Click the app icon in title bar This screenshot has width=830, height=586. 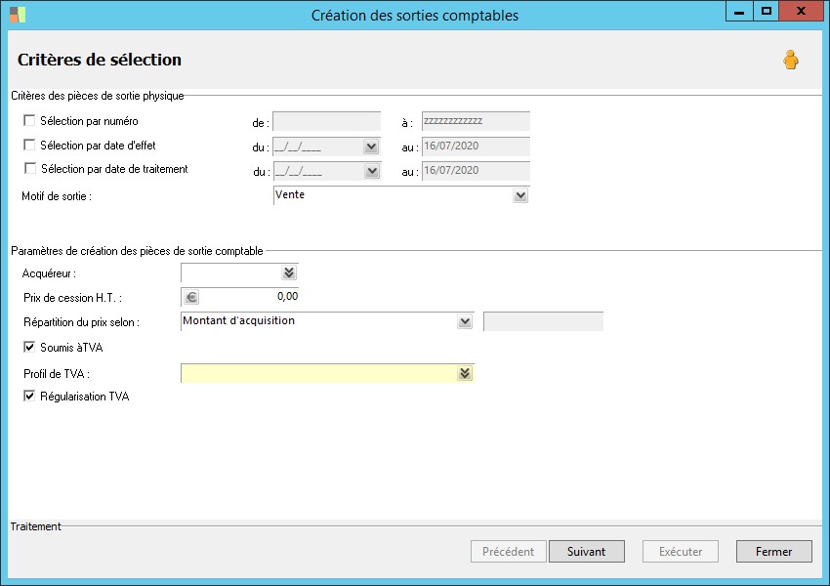tap(18, 15)
